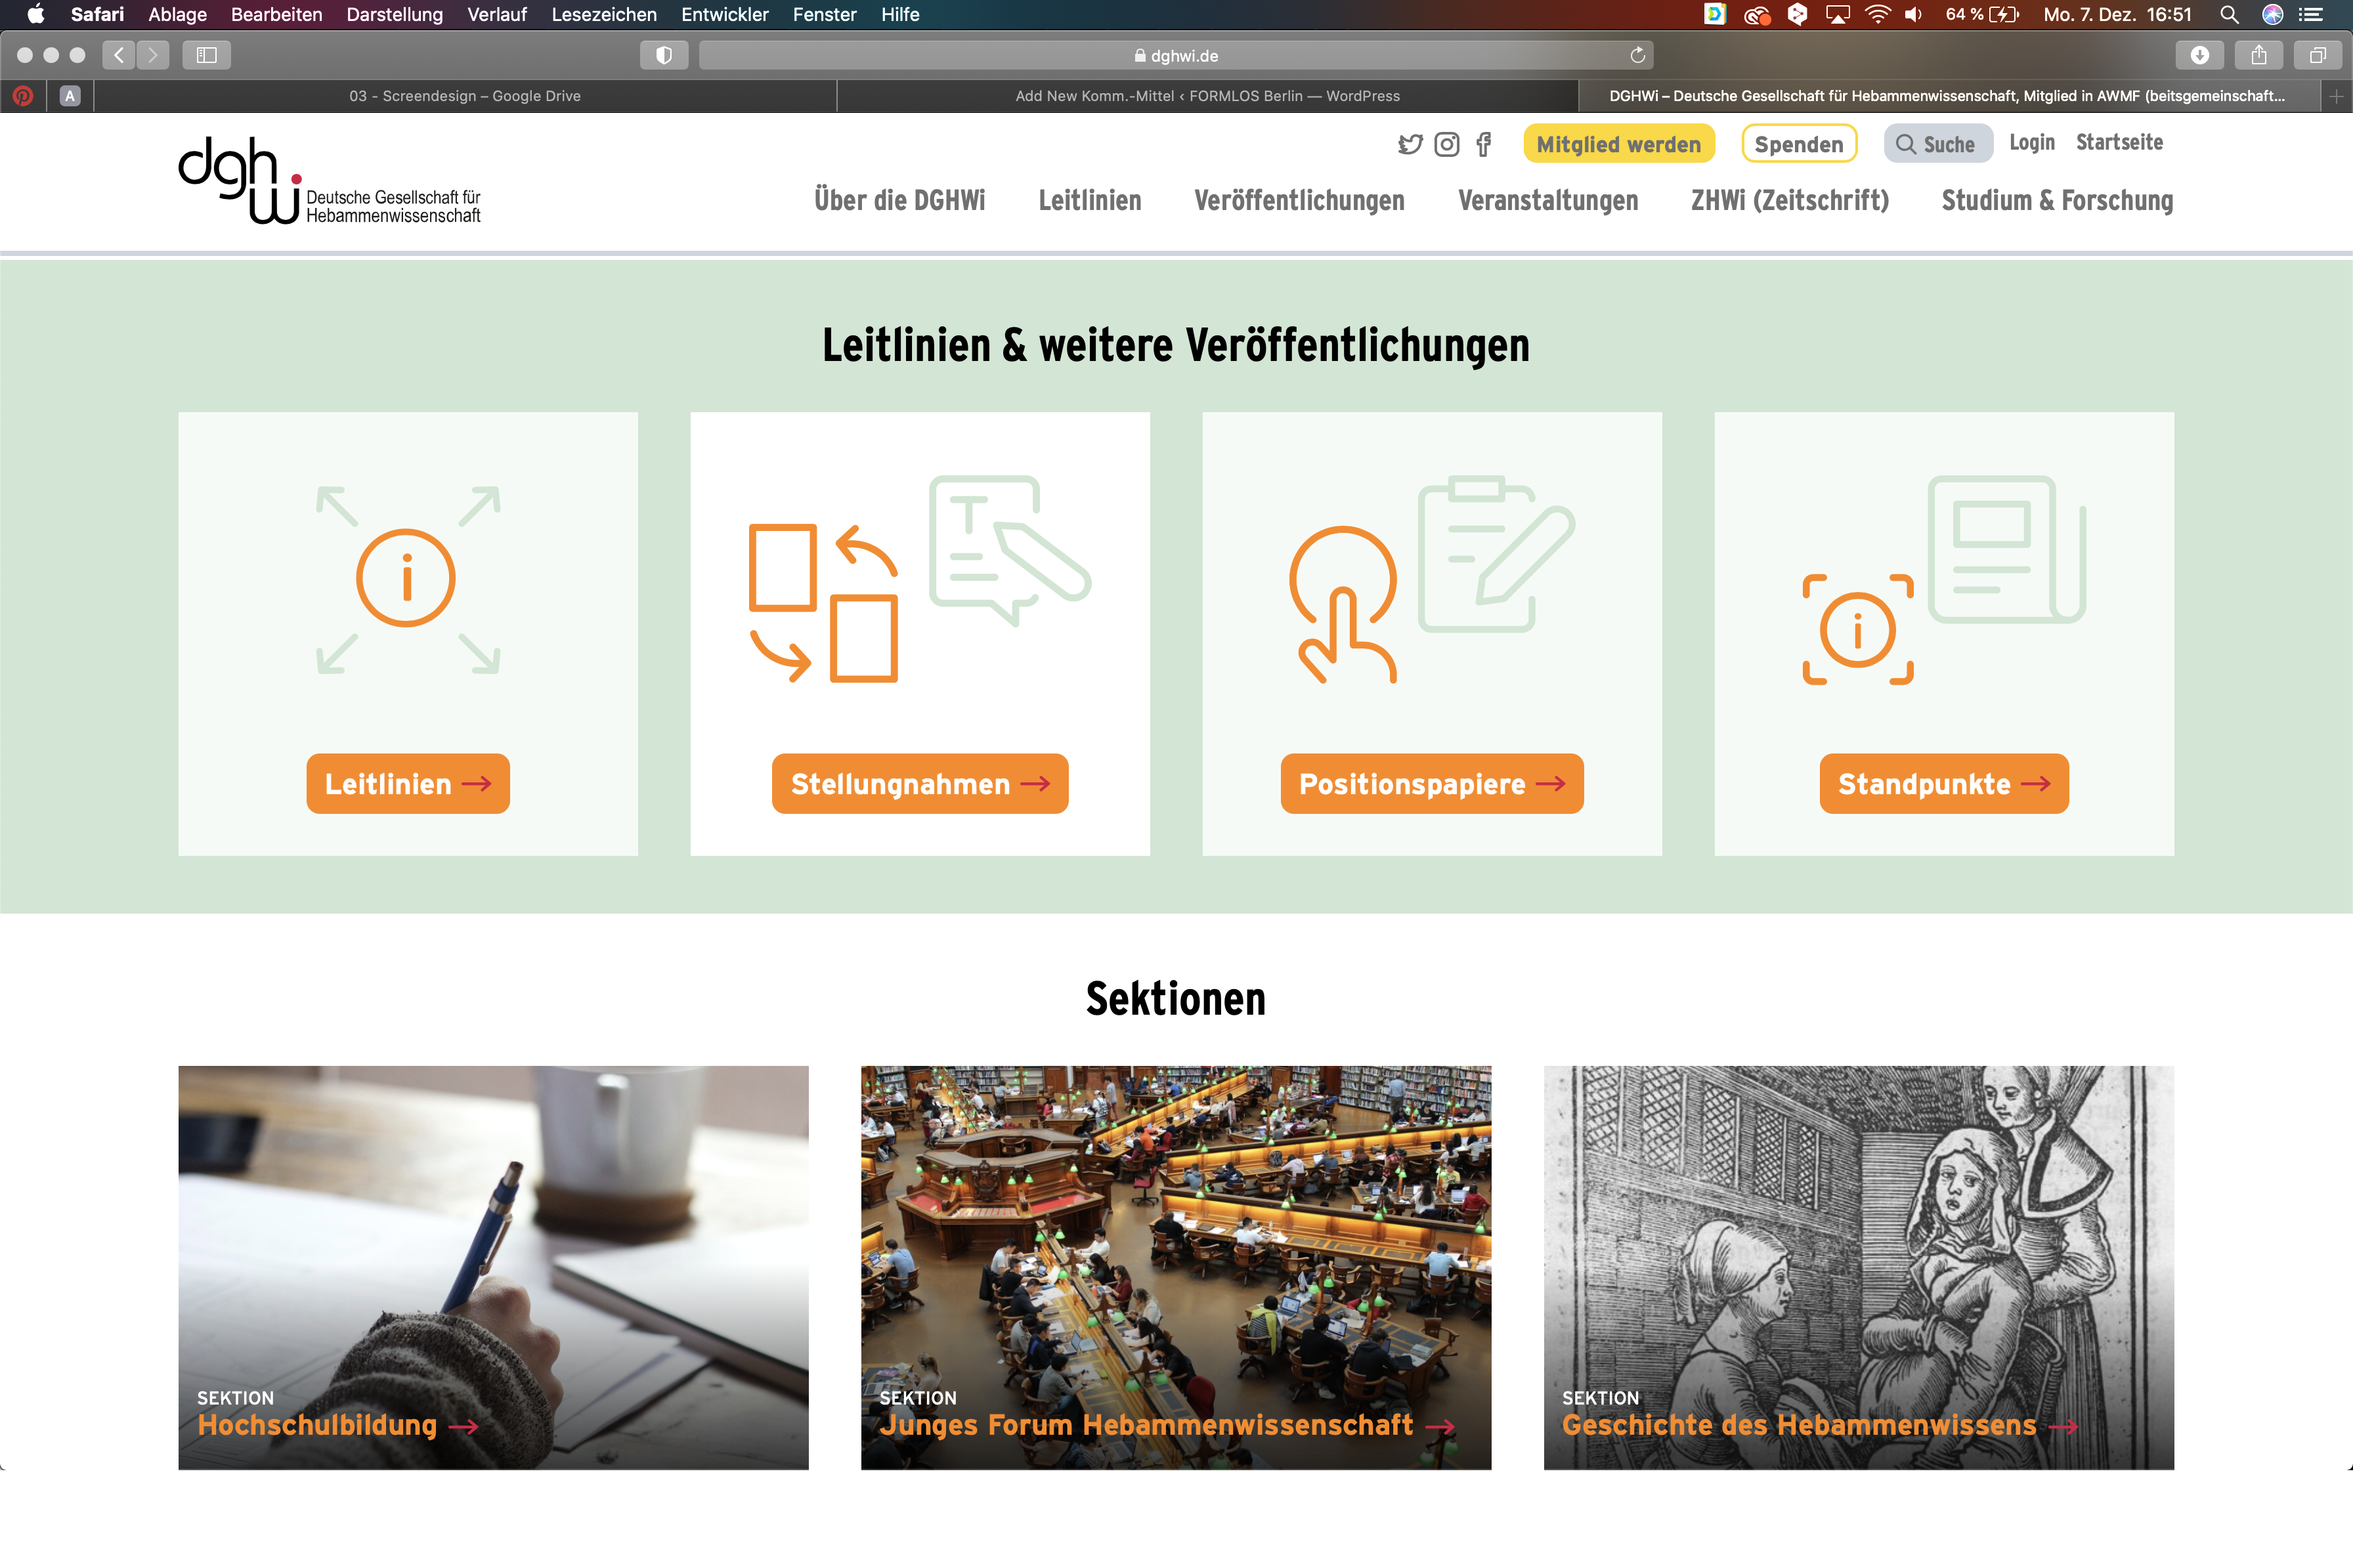This screenshot has height=1568, width=2353.
Task: Click the Safari sidebar toggle icon
Action: 207,55
